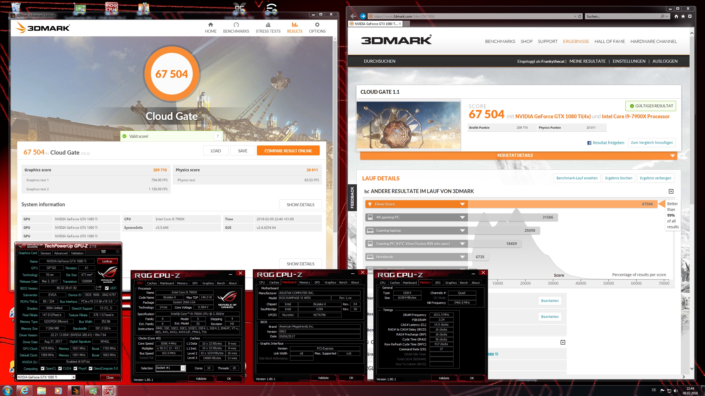Click the browser home icon
Viewport: 705px width, 396px height.
pyautogui.click(x=676, y=16)
